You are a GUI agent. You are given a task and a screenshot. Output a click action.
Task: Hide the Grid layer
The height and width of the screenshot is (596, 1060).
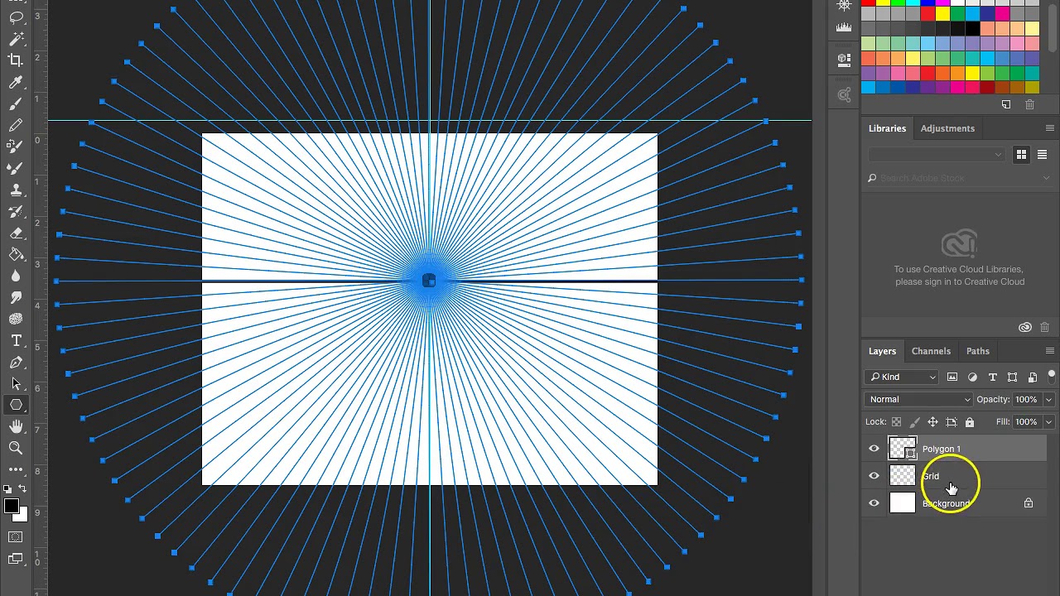(x=874, y=476)
